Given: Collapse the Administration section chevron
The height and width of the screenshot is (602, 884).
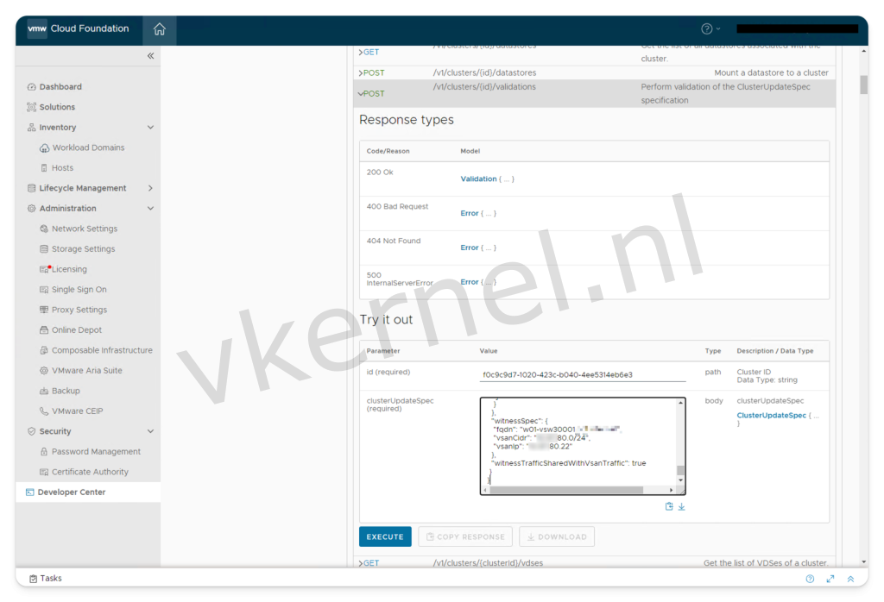Looking at the screenshot, I should [150, 209].
